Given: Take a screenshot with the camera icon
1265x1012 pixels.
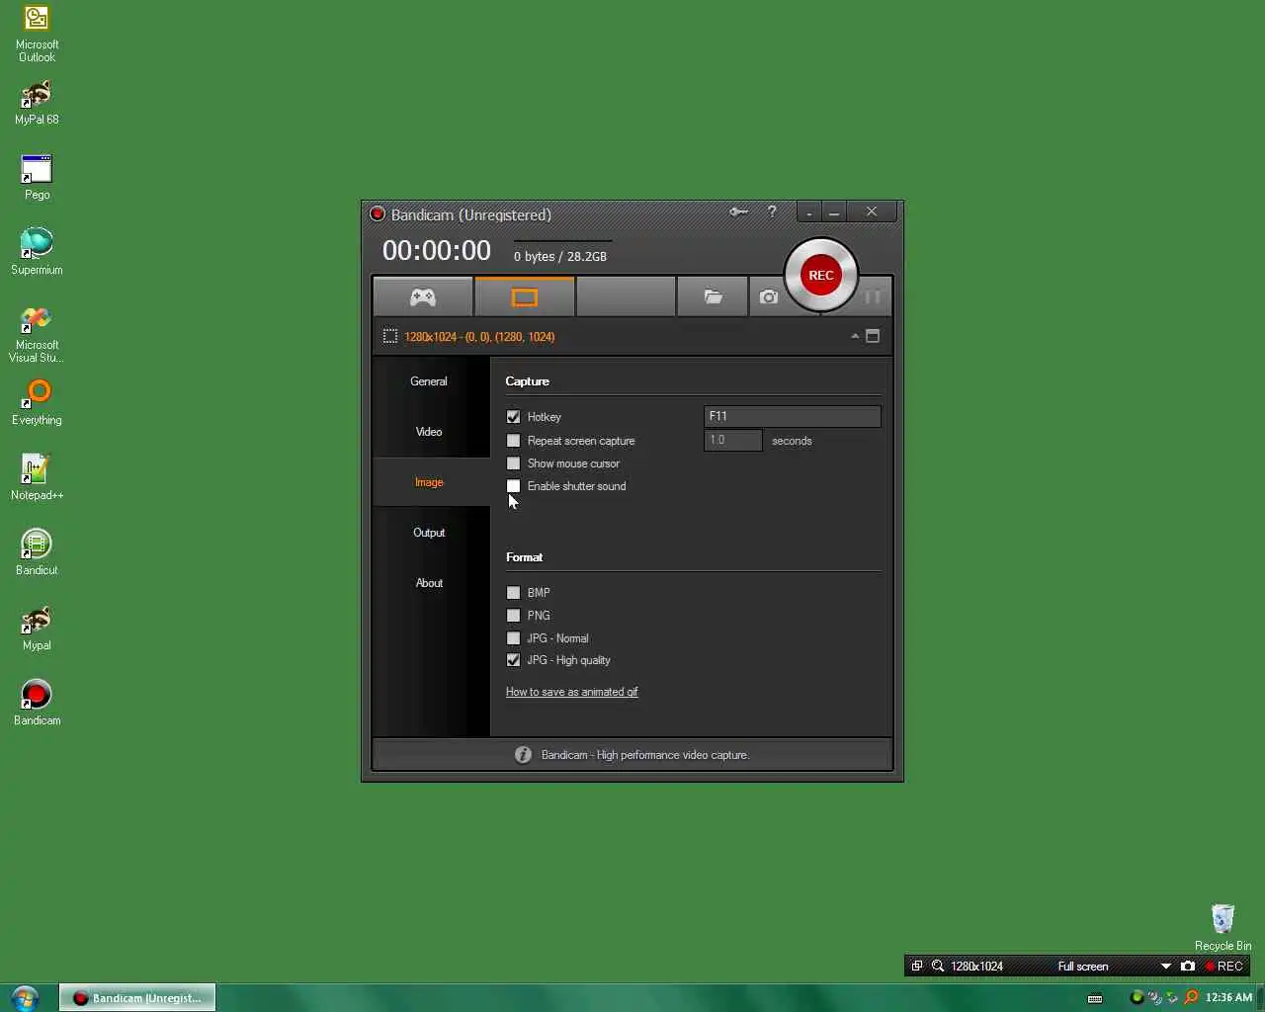Looking at the screenshot, I should (769, 296).
